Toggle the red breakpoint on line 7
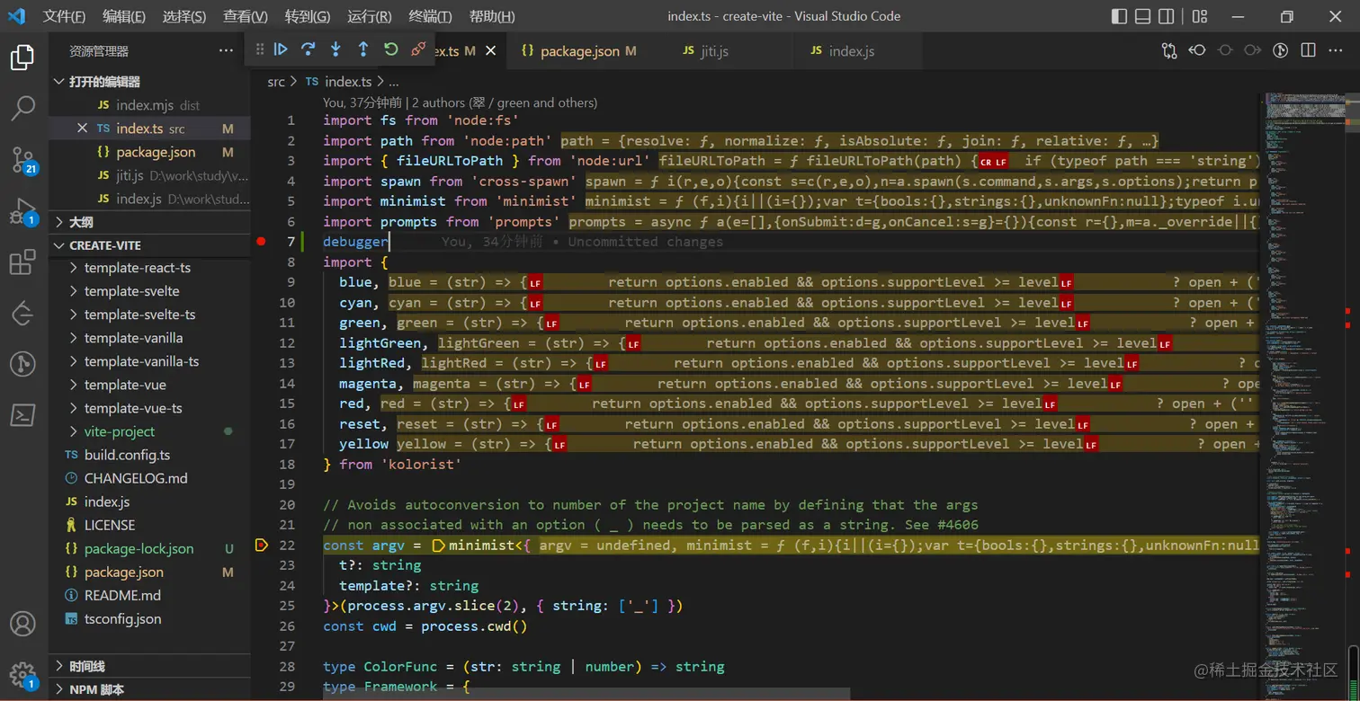This screenshot has width=1360, height=701. click(x=261, y=241)
